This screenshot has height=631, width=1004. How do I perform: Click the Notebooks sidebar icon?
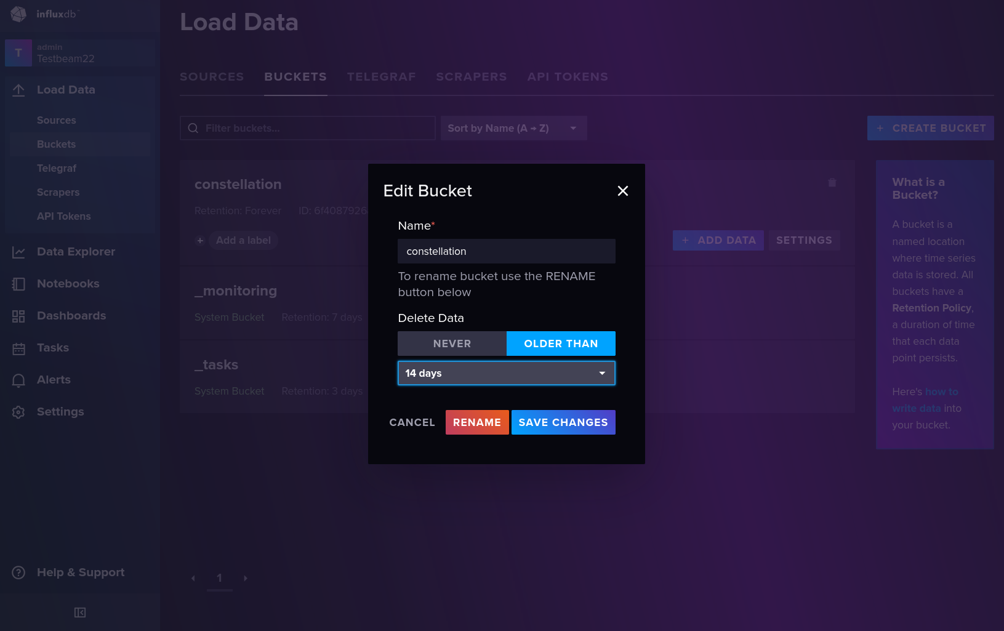click(x=18, y=284)
